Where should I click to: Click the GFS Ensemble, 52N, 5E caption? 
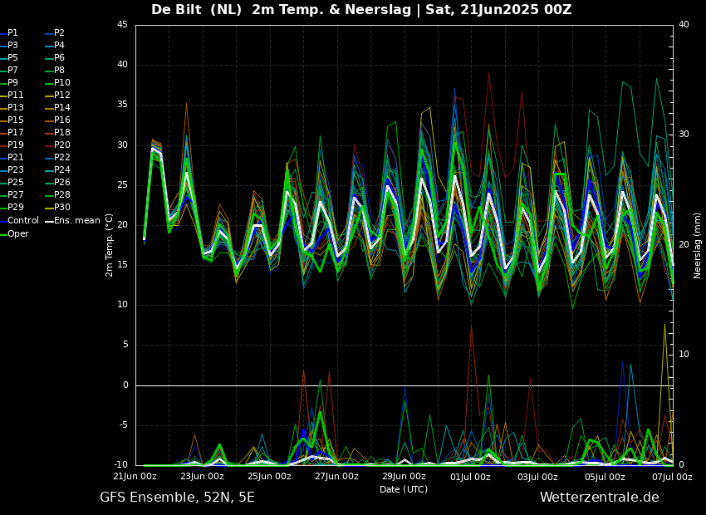[177, 498]
